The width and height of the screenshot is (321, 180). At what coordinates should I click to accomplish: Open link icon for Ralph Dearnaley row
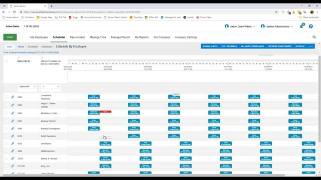click(13, 136)
